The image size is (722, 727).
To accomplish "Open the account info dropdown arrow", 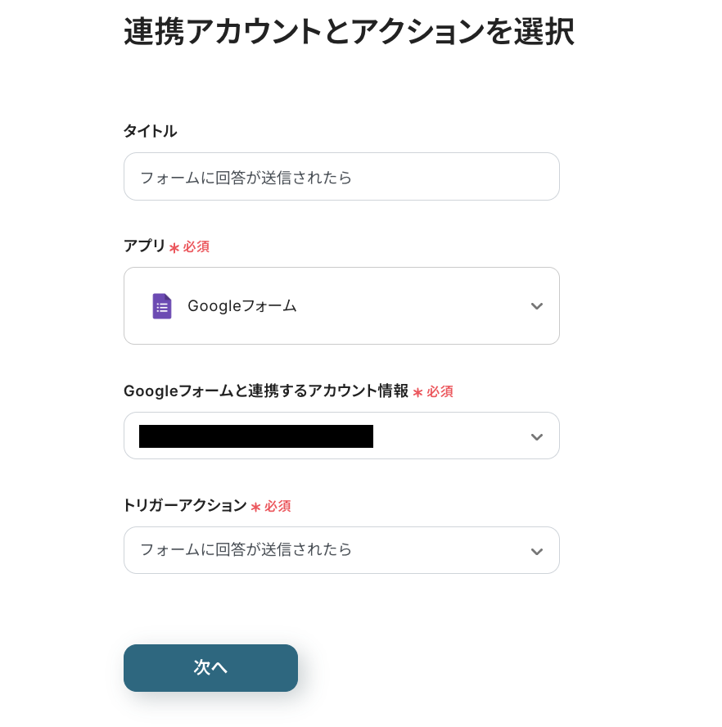I will pyautogui.click(x=536, y=436).
